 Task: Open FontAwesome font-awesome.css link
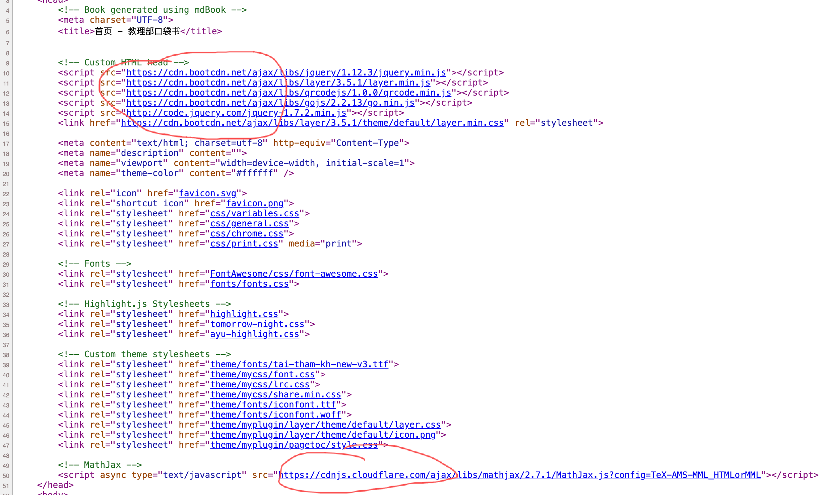(294, 274)
